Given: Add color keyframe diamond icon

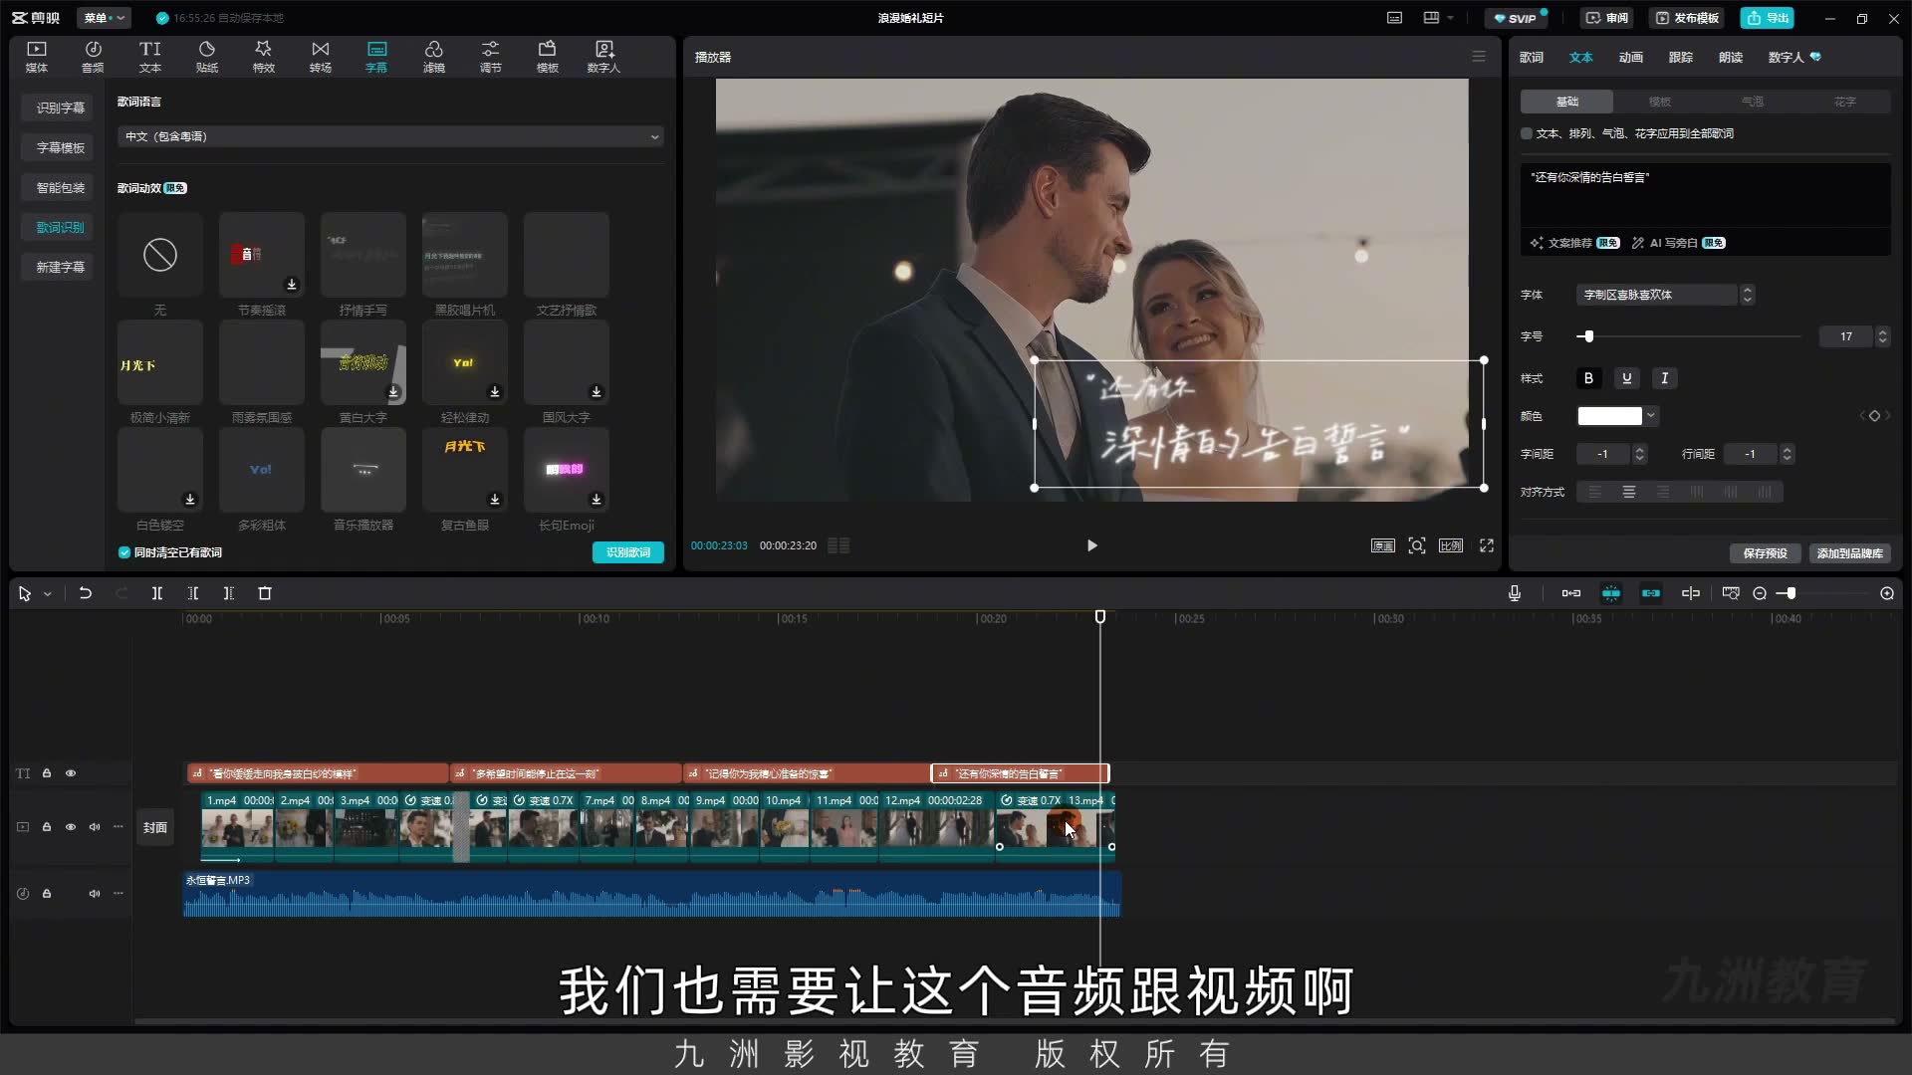Looking at the screenshot, I should 1874,416.
